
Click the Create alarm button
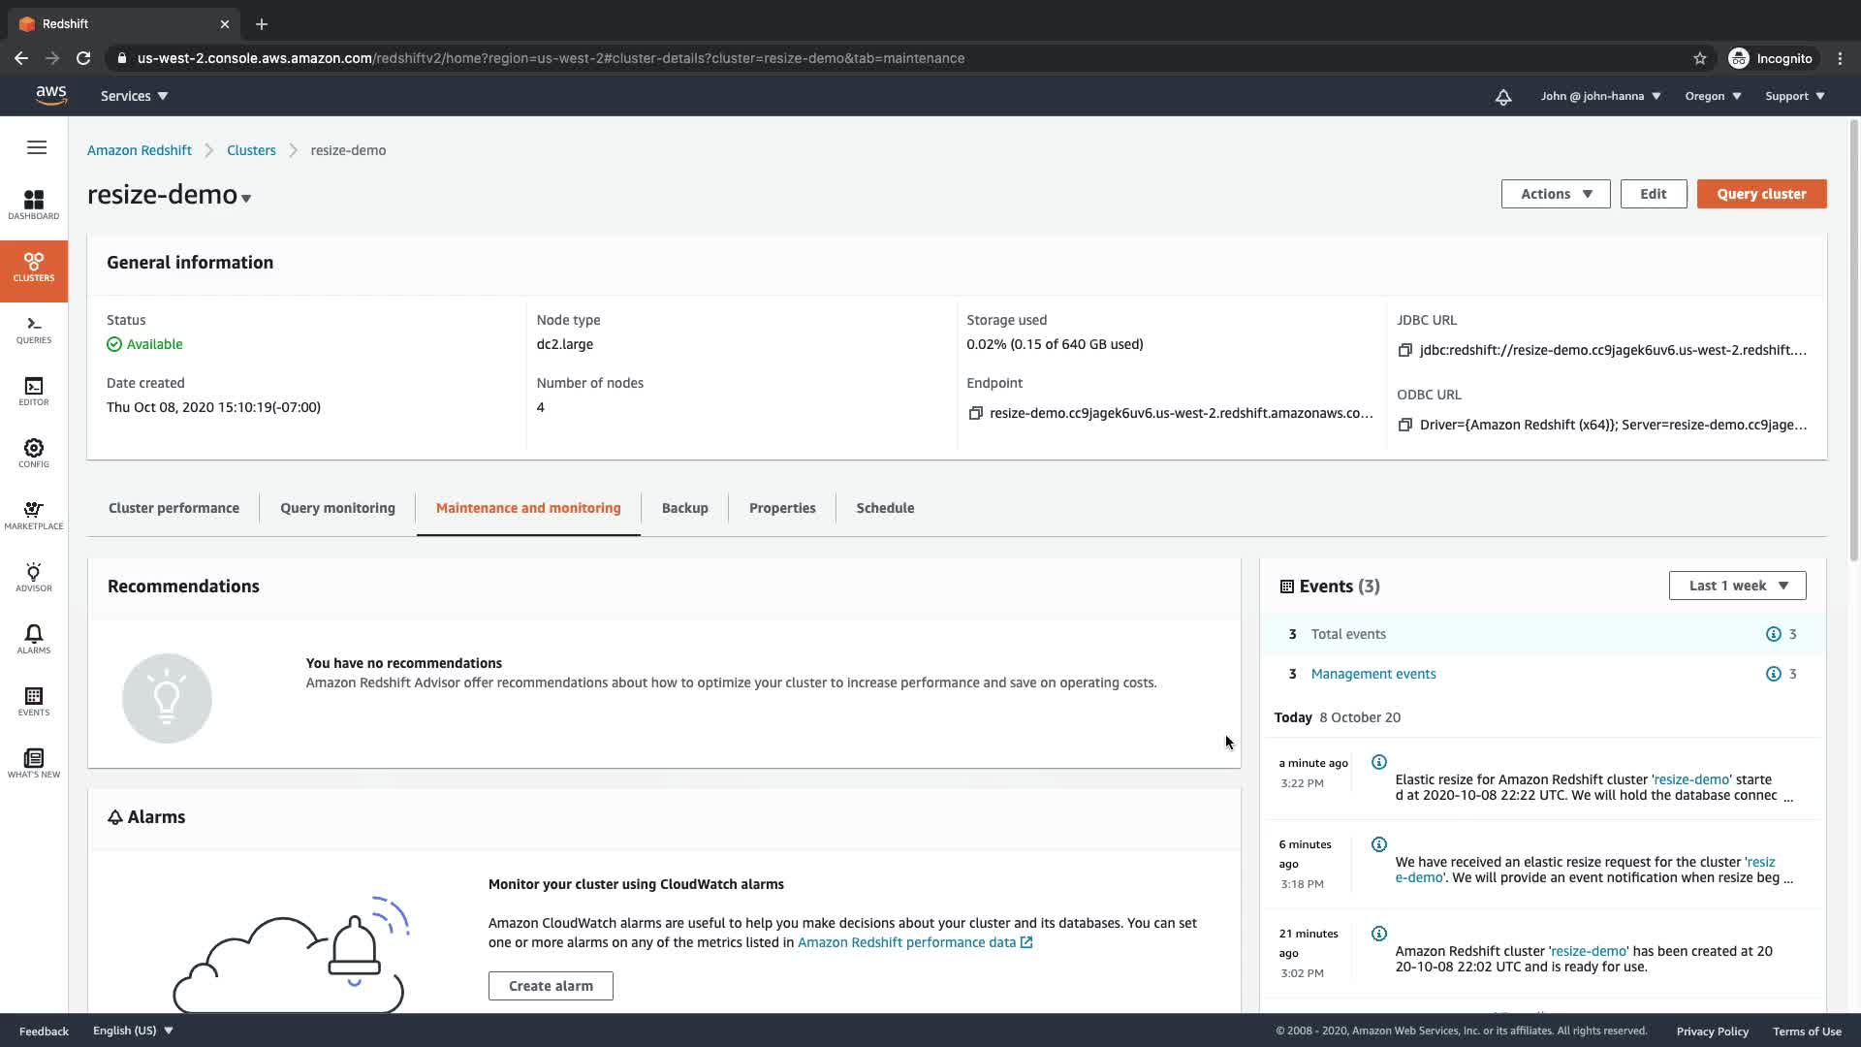pos(551,986)
